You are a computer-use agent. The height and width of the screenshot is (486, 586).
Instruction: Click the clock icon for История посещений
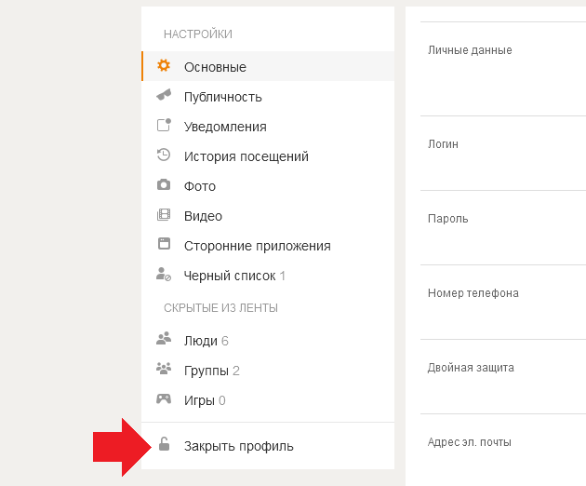(x=164, y=155)
